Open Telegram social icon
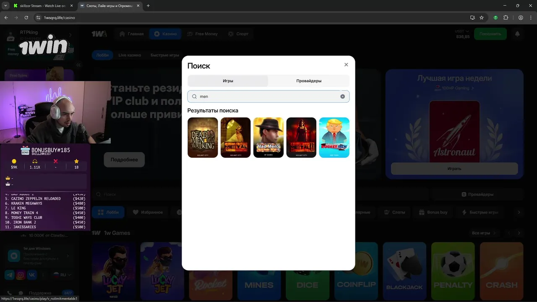The height and width of the screenshot is (302, 537). (x=9, y=275)
